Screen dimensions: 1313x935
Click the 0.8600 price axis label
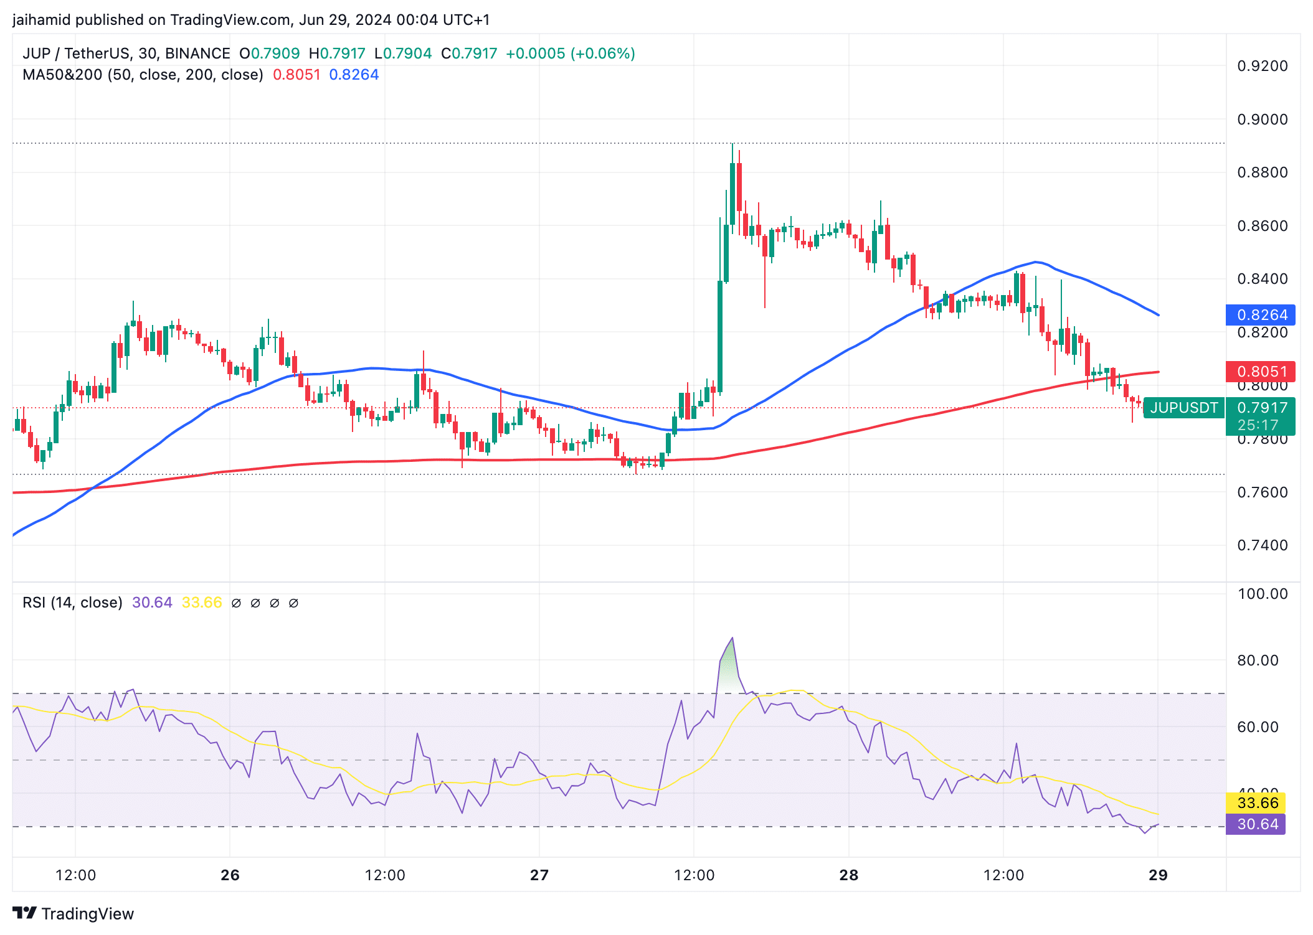tap(1262, 226)
